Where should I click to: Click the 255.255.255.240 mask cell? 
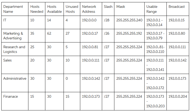[x=129, y=20]
